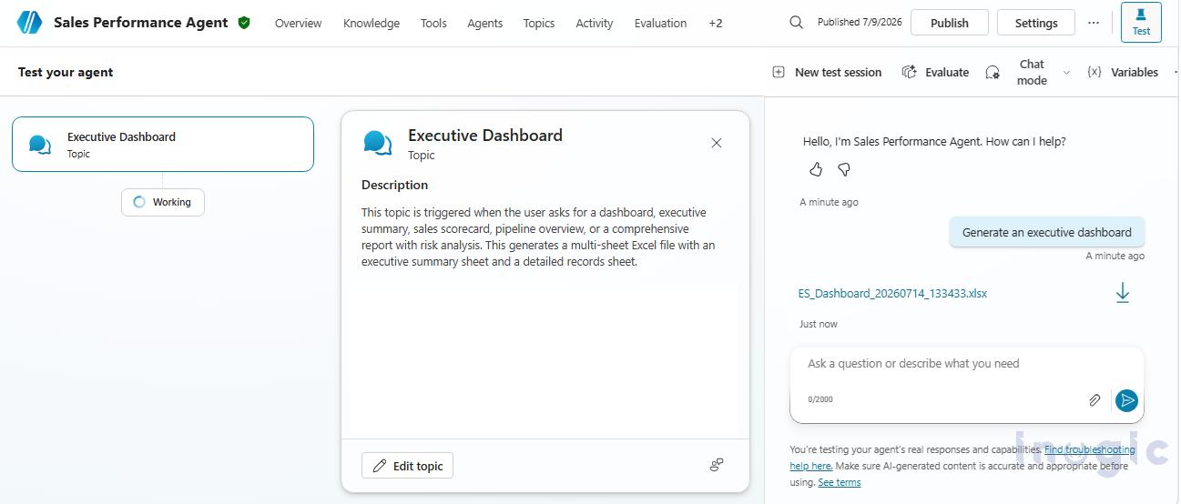1181x504 pixels.
Task: Open the Settings button
Action: [x=1036, y=23]
